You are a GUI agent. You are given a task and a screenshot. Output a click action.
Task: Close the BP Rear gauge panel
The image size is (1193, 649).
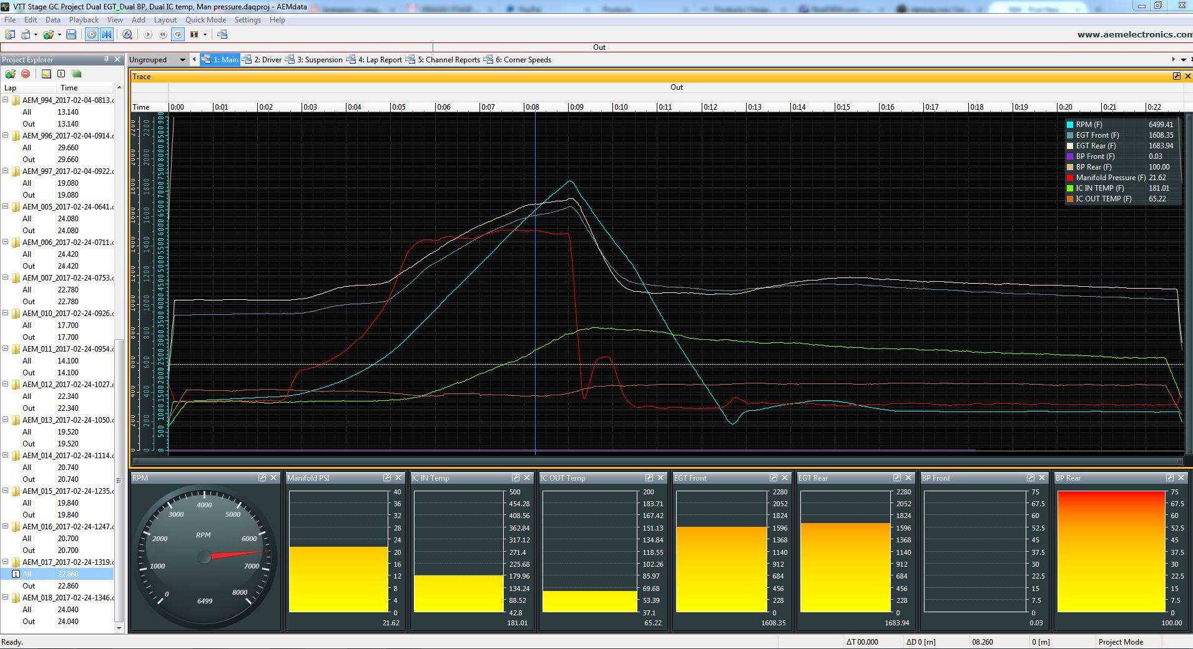(x=1181, y=478)
